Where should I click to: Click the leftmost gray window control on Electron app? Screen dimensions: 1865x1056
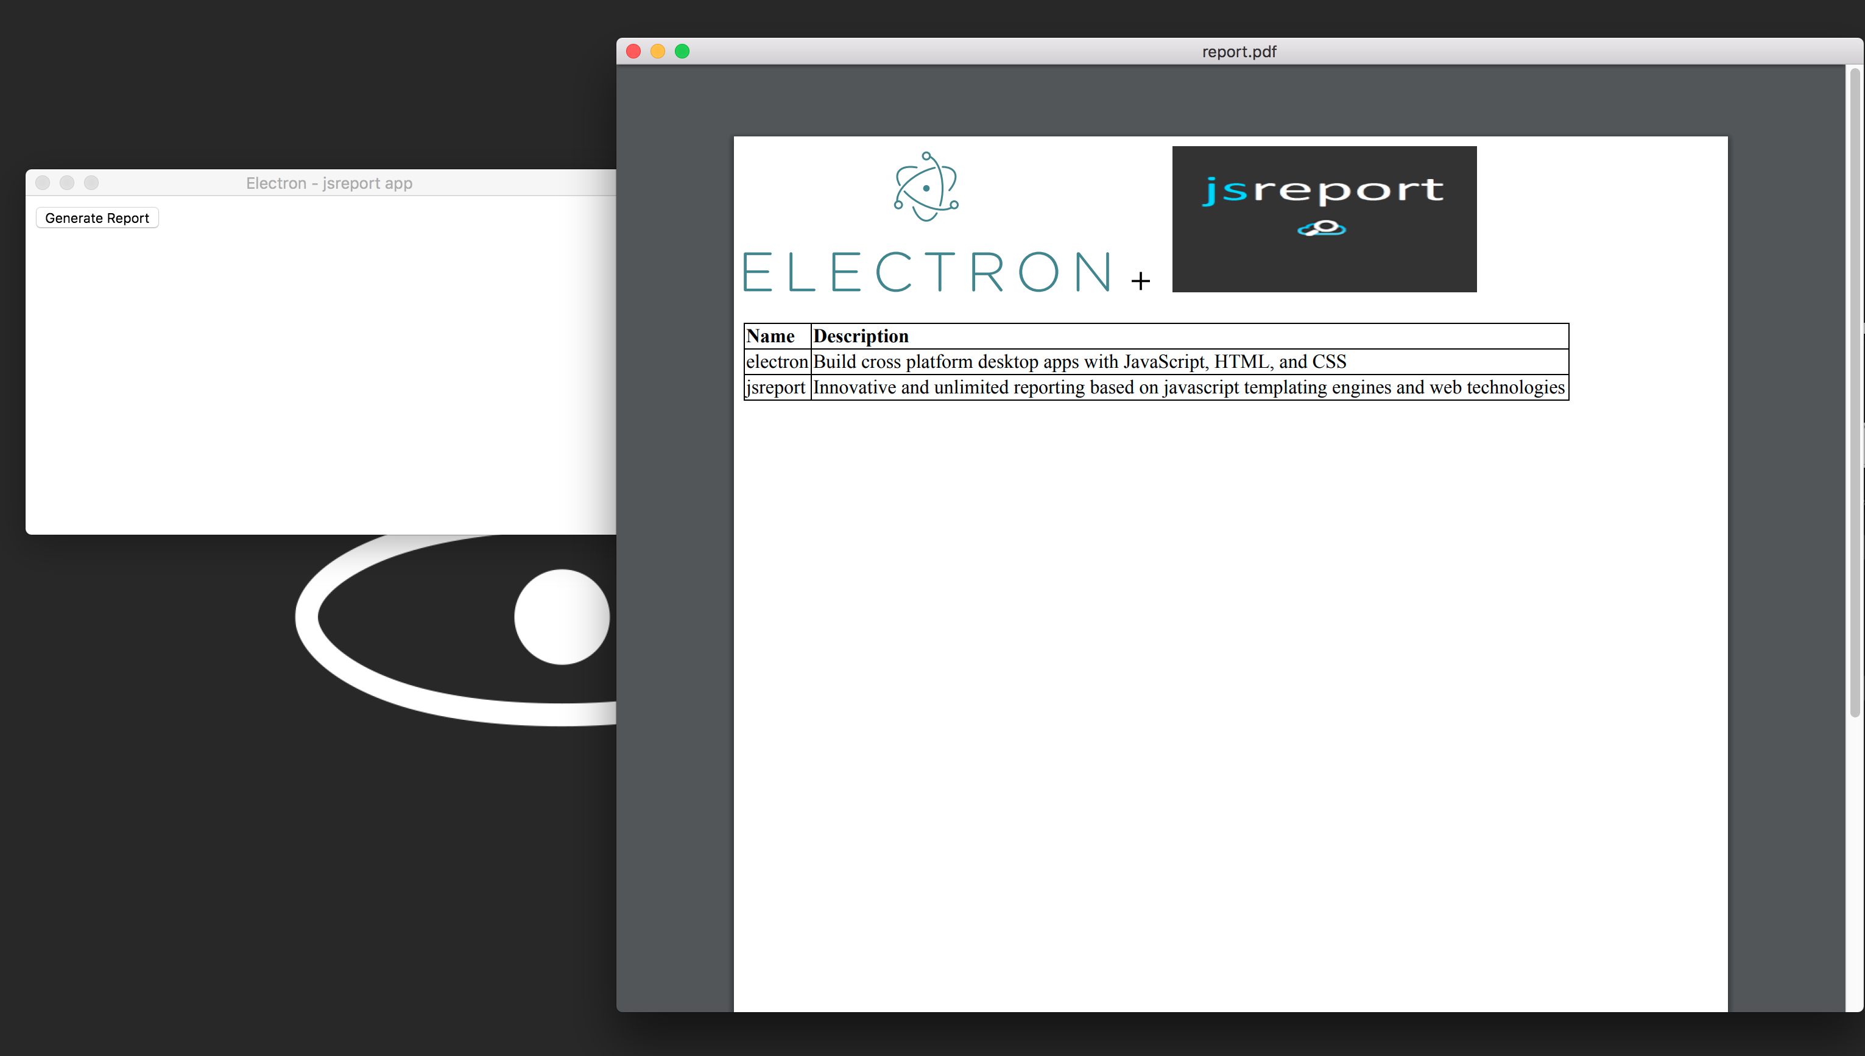[x=43, y=183]
